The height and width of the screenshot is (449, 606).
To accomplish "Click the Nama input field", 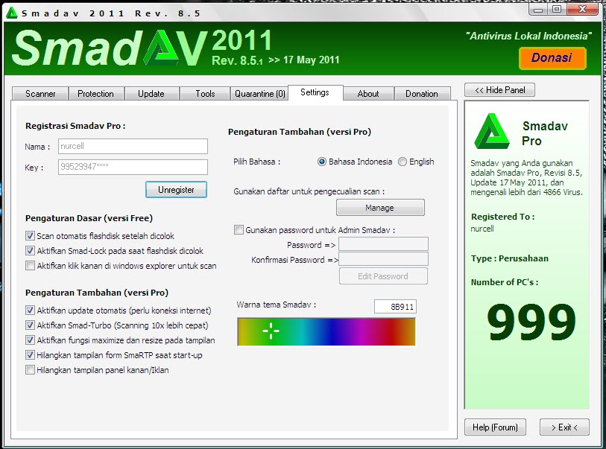I will coord(133,147).
